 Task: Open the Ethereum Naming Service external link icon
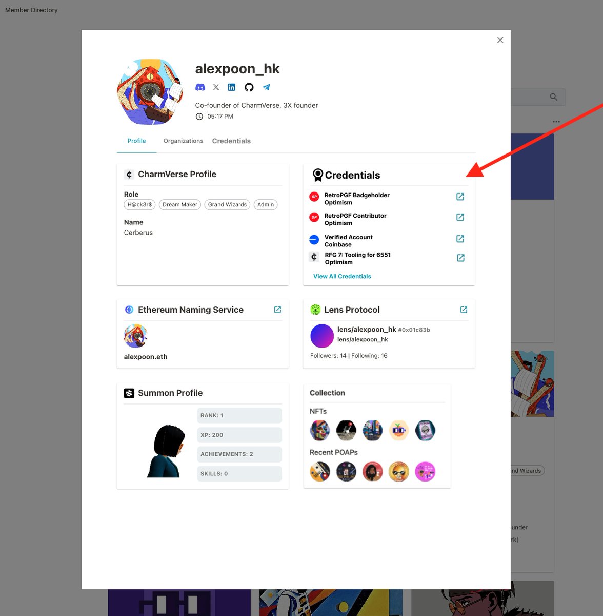point(277,310)
